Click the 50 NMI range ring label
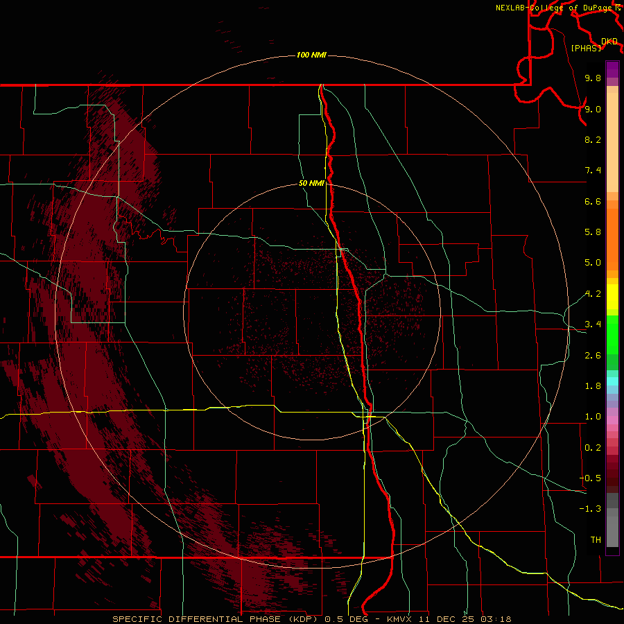This screenshot has width=624, height=624. [311, 184]
